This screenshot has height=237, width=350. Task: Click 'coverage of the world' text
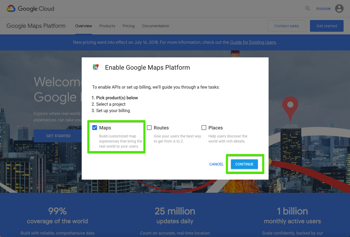coord(57,221)
